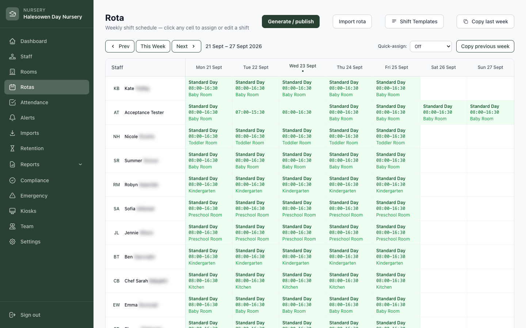The width and height of the screenshot is (526, 328).
Task: Click Generate / publish button
Action: [x=291, y=22]
